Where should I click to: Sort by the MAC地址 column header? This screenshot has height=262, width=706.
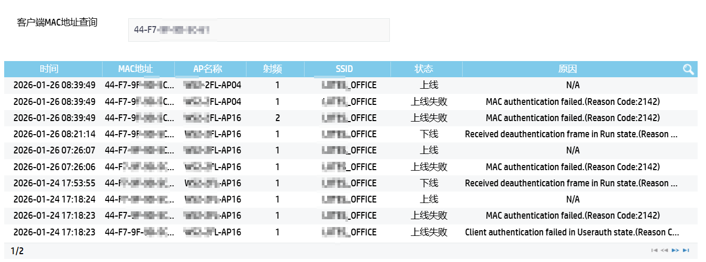coord(135,69)
